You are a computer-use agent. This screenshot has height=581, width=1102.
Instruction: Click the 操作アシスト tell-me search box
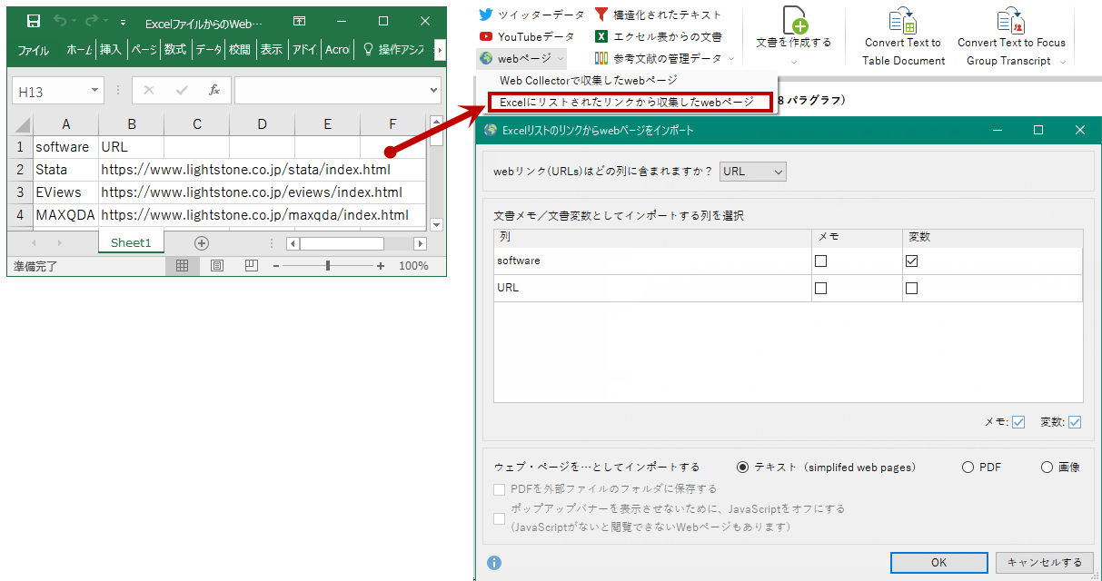point(394,50)
